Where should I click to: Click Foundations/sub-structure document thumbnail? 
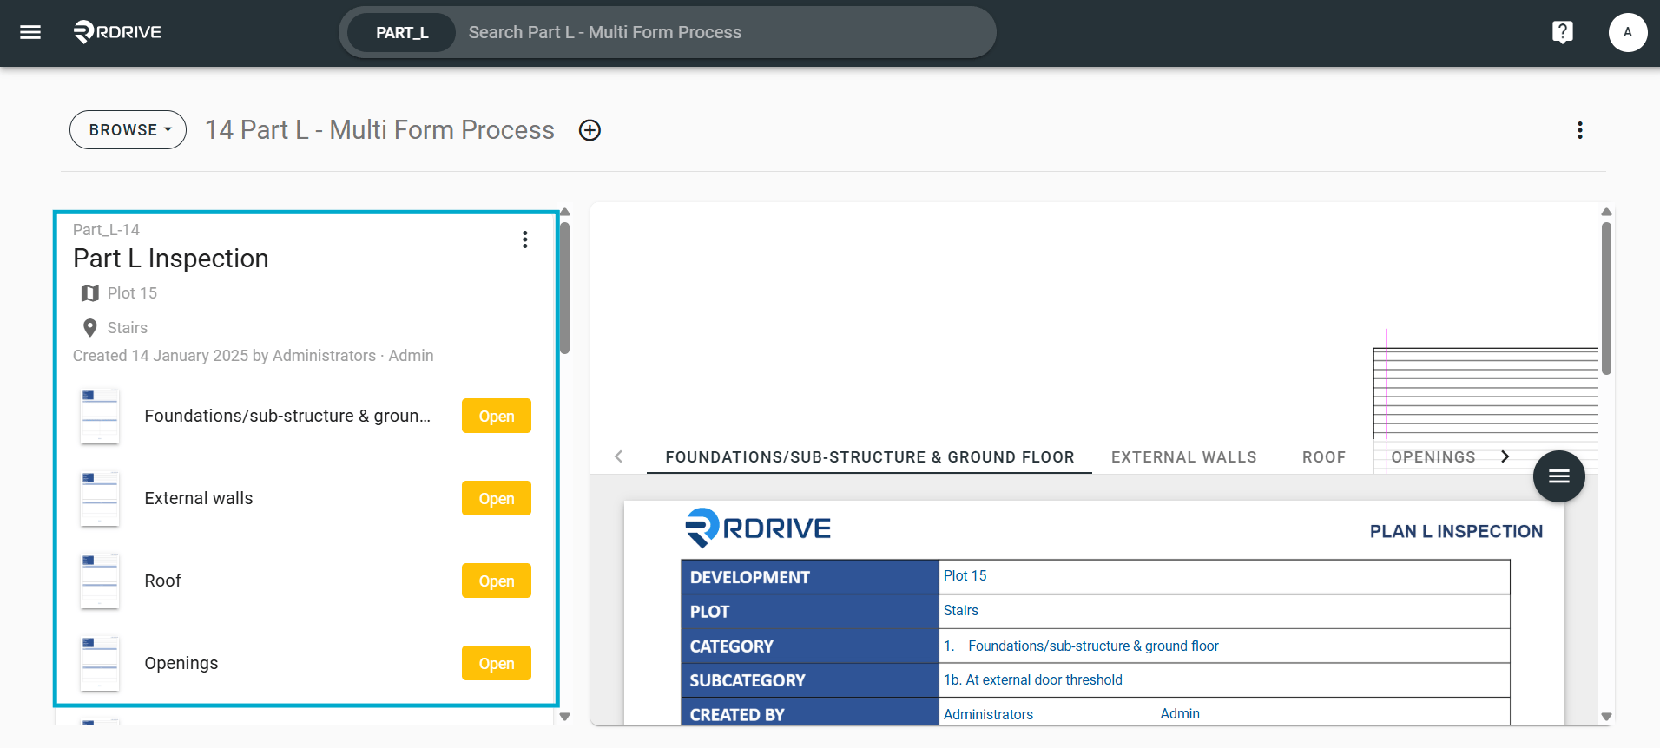(x=100, y=417)
